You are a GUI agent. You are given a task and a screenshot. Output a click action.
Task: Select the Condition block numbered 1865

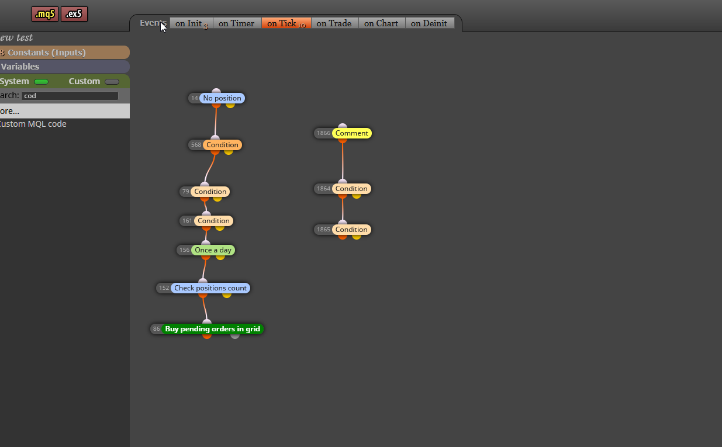pyautogui.click(x=351, y=230)
